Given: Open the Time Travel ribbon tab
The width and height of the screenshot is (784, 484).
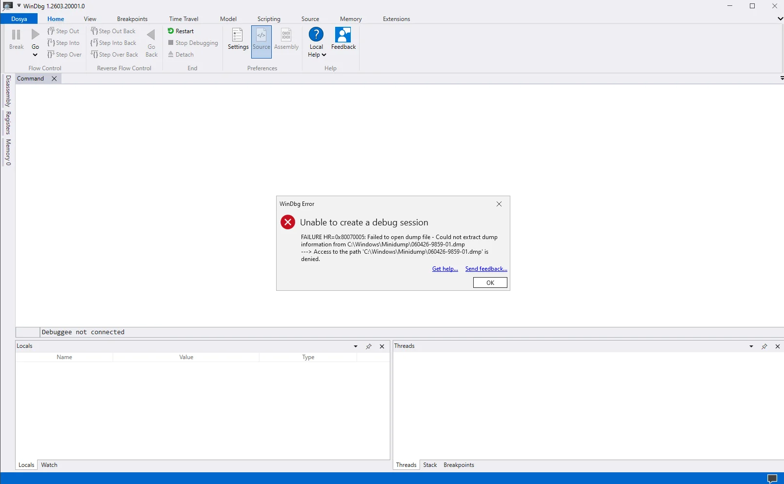Looking at the screenshot, I should tap(184, 19).
